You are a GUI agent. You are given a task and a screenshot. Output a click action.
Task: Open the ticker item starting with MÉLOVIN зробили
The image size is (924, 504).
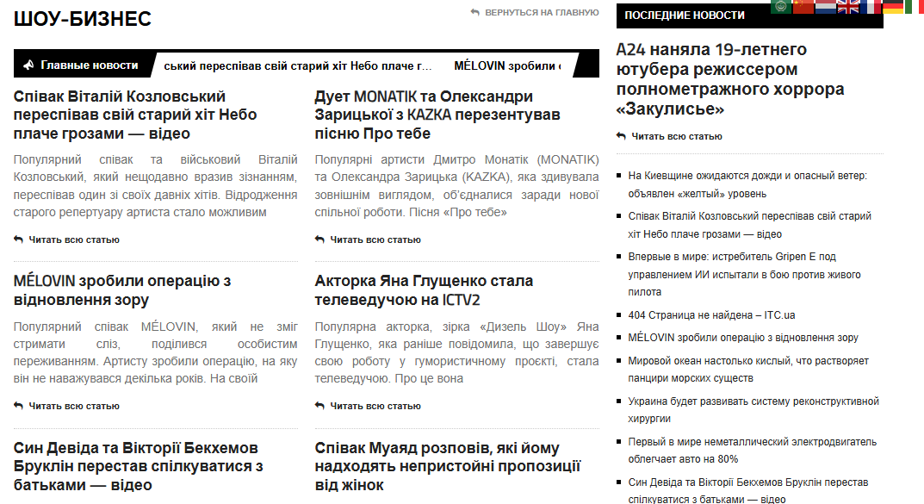507,66
